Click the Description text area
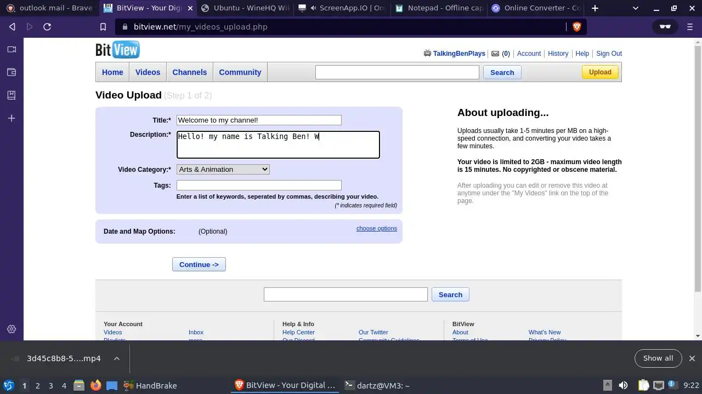Screen dimensions: 702x394 coord(278,144)
